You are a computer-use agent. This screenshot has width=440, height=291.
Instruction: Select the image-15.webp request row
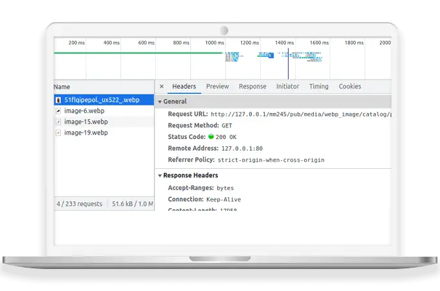tap(85, 122)
